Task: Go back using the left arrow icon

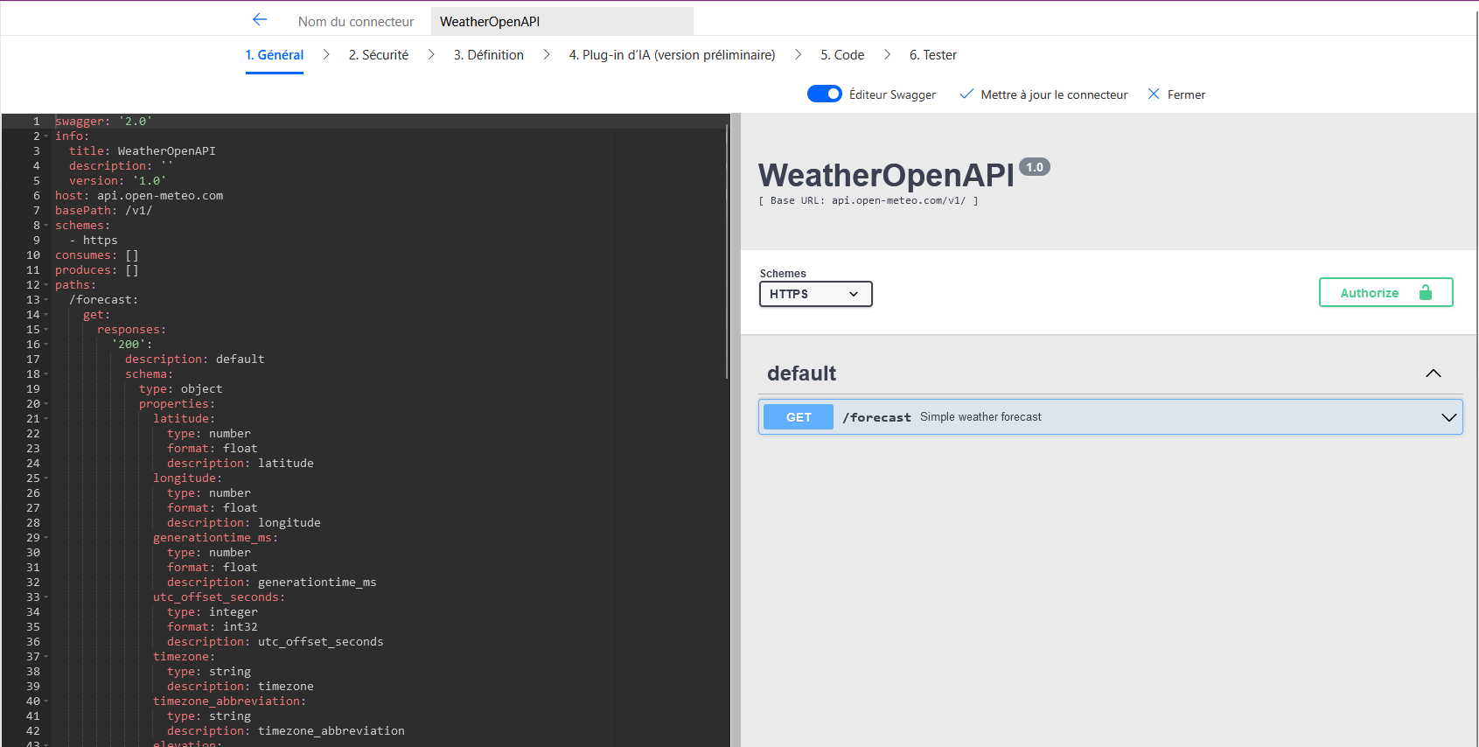Action: [260, 19]
